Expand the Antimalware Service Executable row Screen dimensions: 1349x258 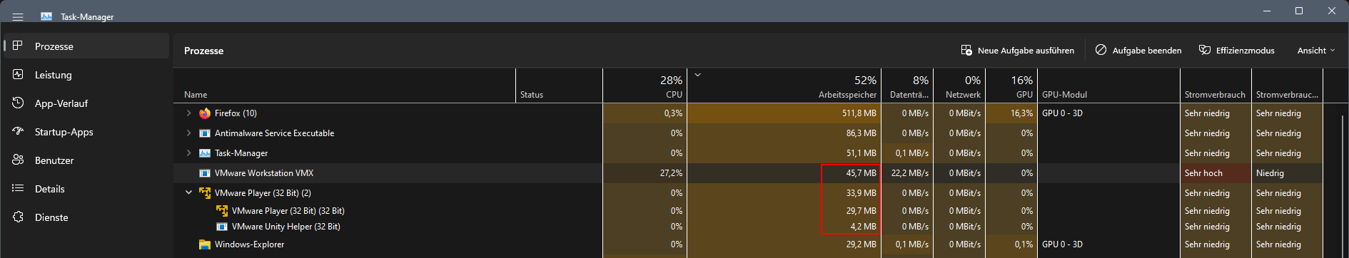(188, 133)
